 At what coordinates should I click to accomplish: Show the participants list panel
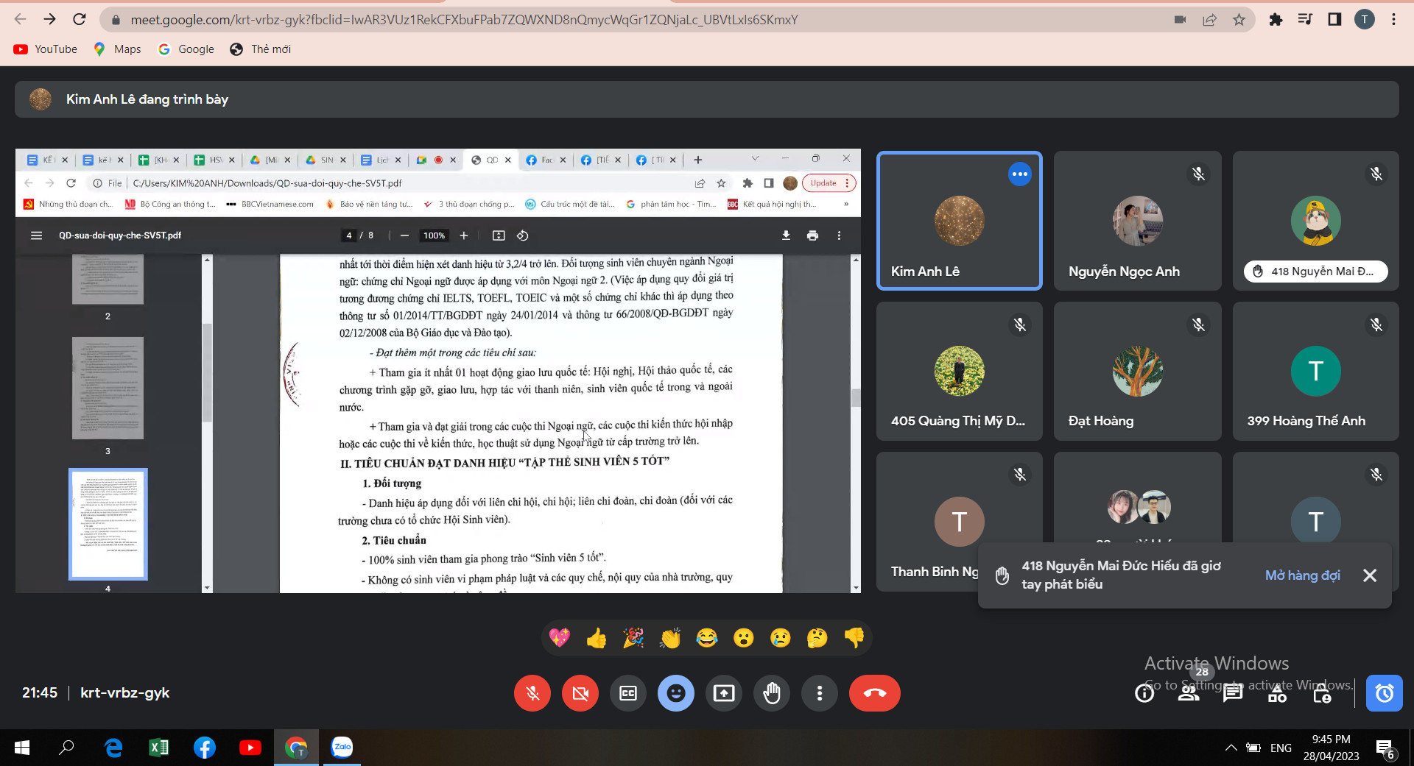tap(1189, 693)
